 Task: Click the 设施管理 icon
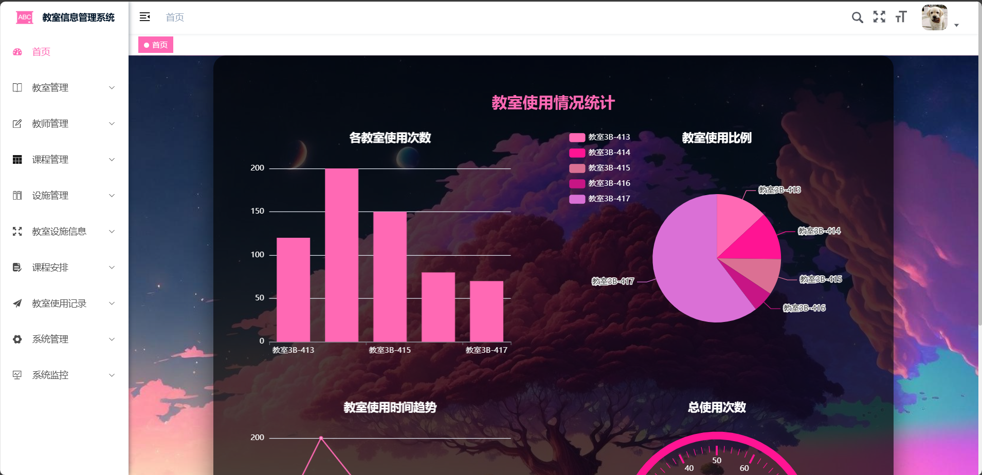click(x=17, y=196)
